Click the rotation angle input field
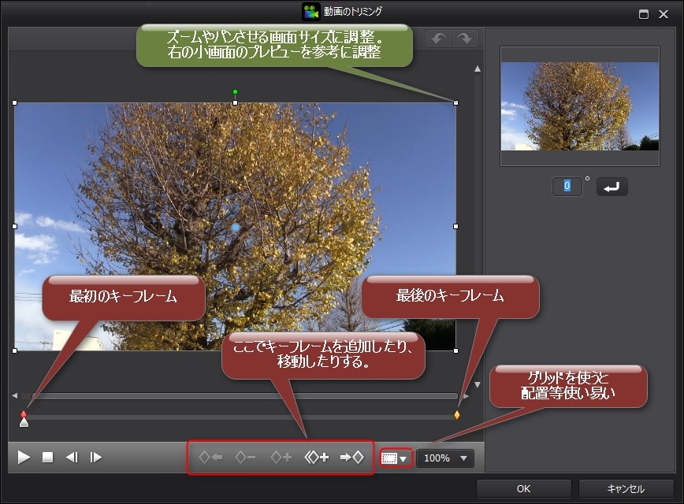 point(567,186)
